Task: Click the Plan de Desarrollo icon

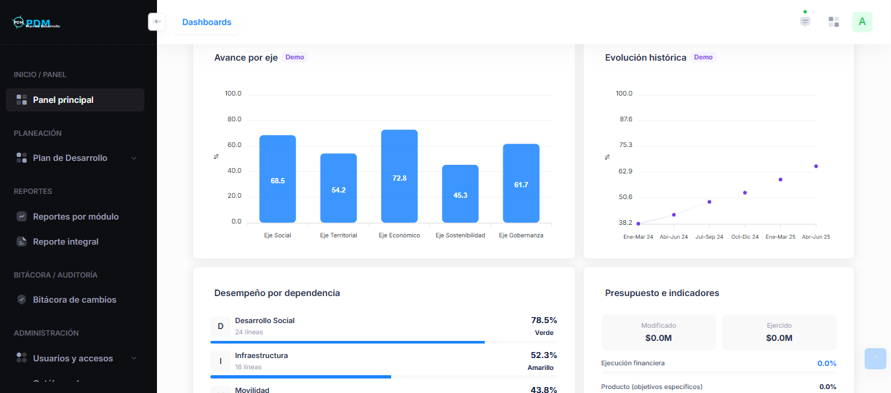Action: (x=22, y=158)
